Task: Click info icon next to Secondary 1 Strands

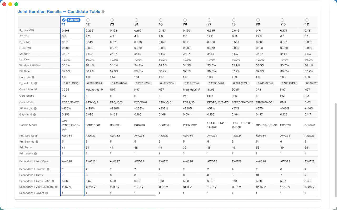Action: tap(48, 169)
